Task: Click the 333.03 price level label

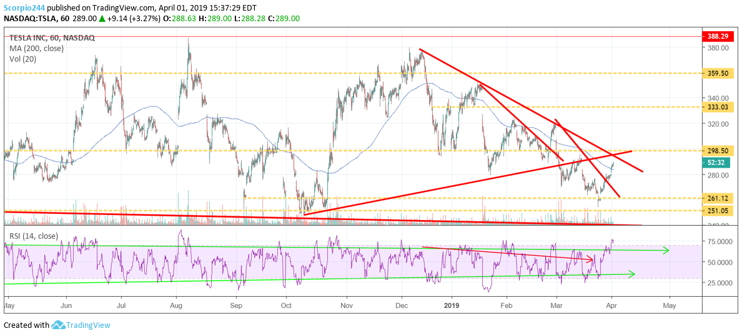Action: coord(718,108)
